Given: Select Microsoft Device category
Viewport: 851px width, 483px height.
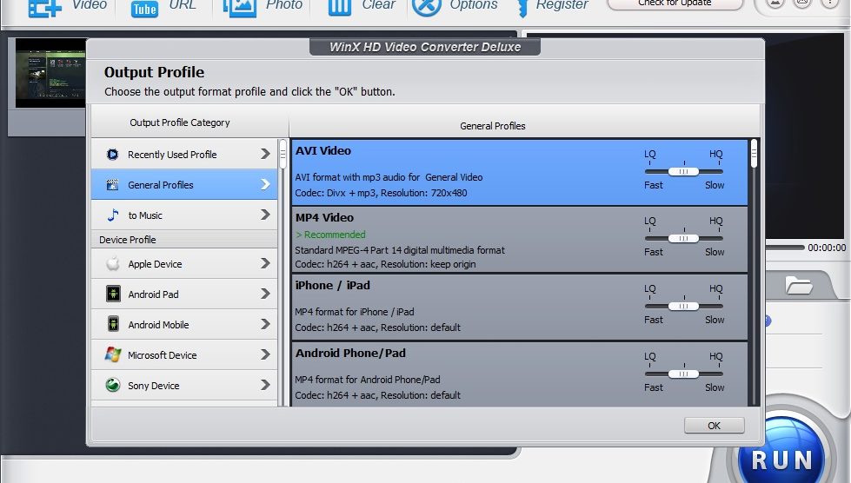Looking at the screenshot, I should pos(184,355).
